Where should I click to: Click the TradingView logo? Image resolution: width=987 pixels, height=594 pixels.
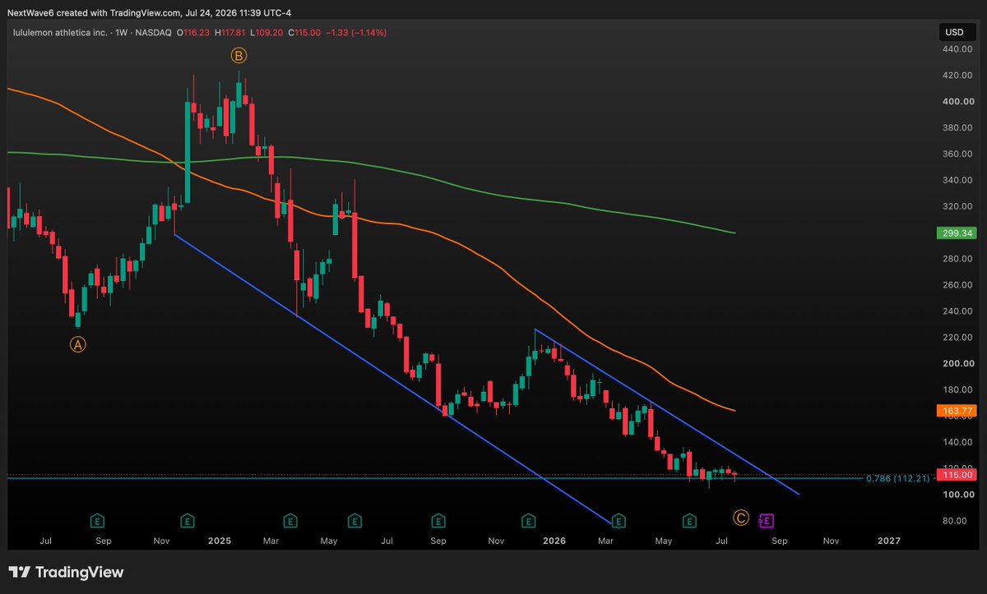click(x=66, y=572)
